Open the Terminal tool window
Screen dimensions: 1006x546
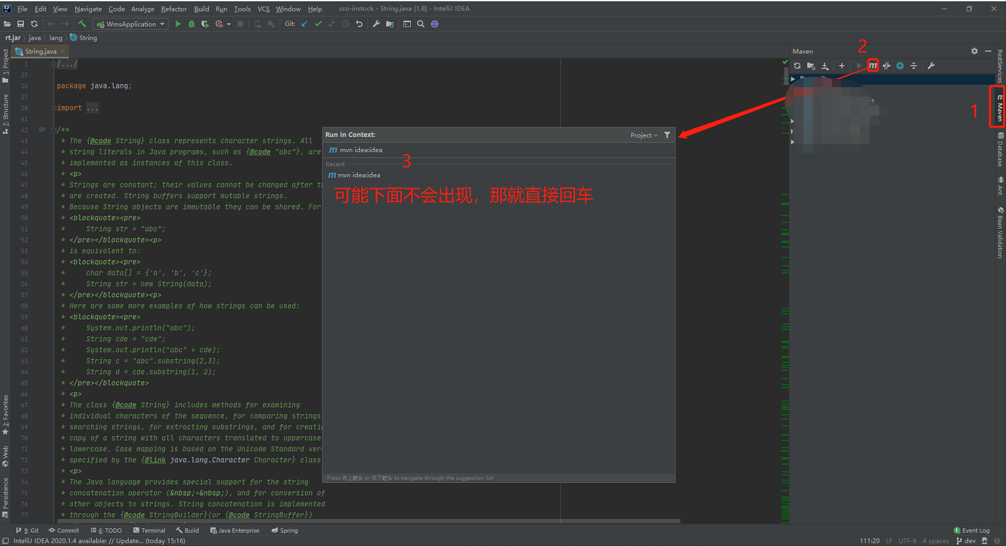click(149, 531)
